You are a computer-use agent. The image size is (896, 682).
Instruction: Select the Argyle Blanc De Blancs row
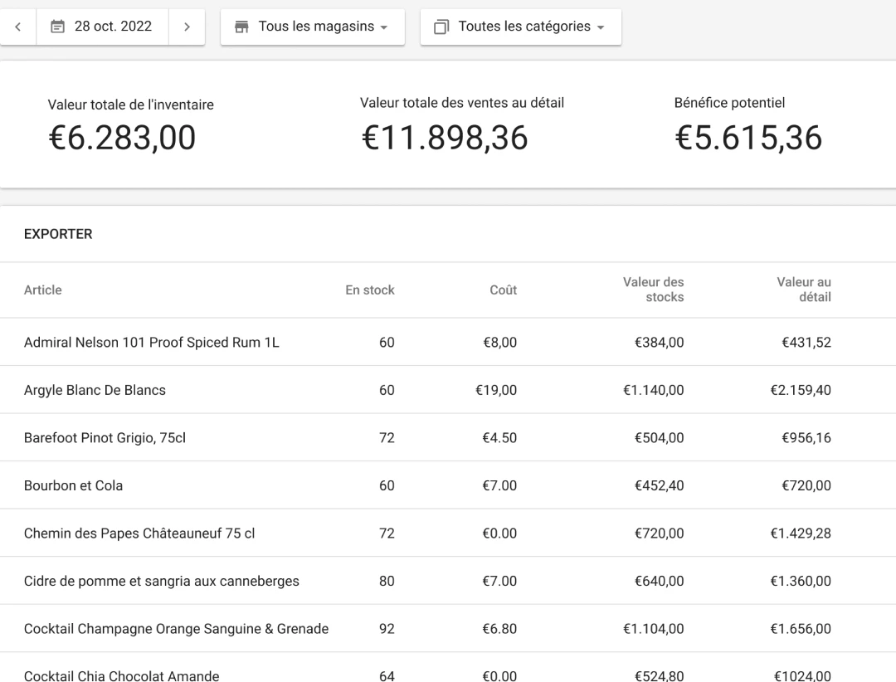95,390
